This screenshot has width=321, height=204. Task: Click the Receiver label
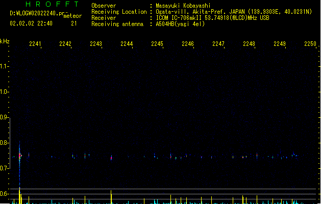[104, 18]
